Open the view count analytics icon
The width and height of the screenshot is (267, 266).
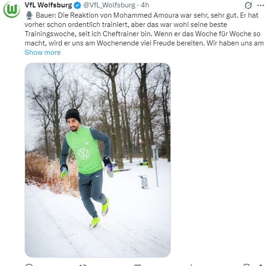(x=191, y=265)
